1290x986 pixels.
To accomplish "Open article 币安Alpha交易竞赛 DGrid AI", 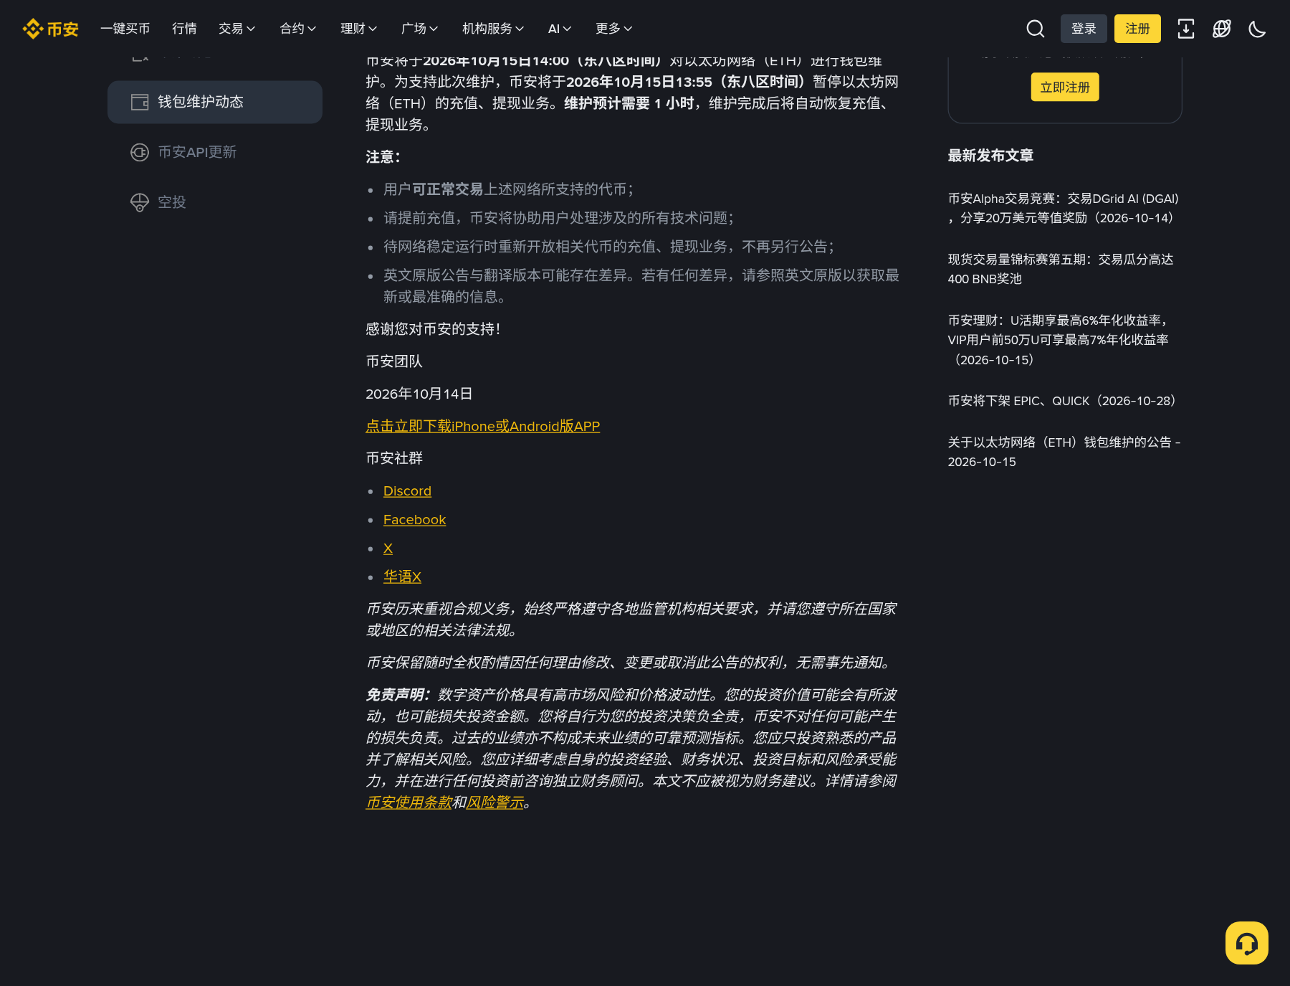I will tap(1064, 208).
